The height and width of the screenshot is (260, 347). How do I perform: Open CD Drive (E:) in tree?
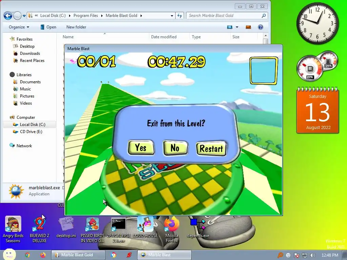(31, 132)
